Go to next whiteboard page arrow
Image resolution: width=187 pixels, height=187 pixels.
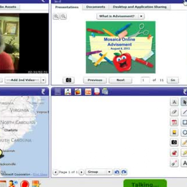tap(82, 172)
